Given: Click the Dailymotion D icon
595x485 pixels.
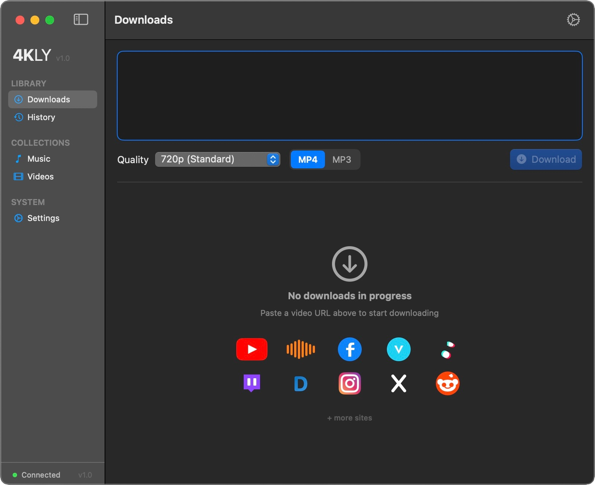Looking at the screenshot, I should pyautogui.click(x=301, y=384).
